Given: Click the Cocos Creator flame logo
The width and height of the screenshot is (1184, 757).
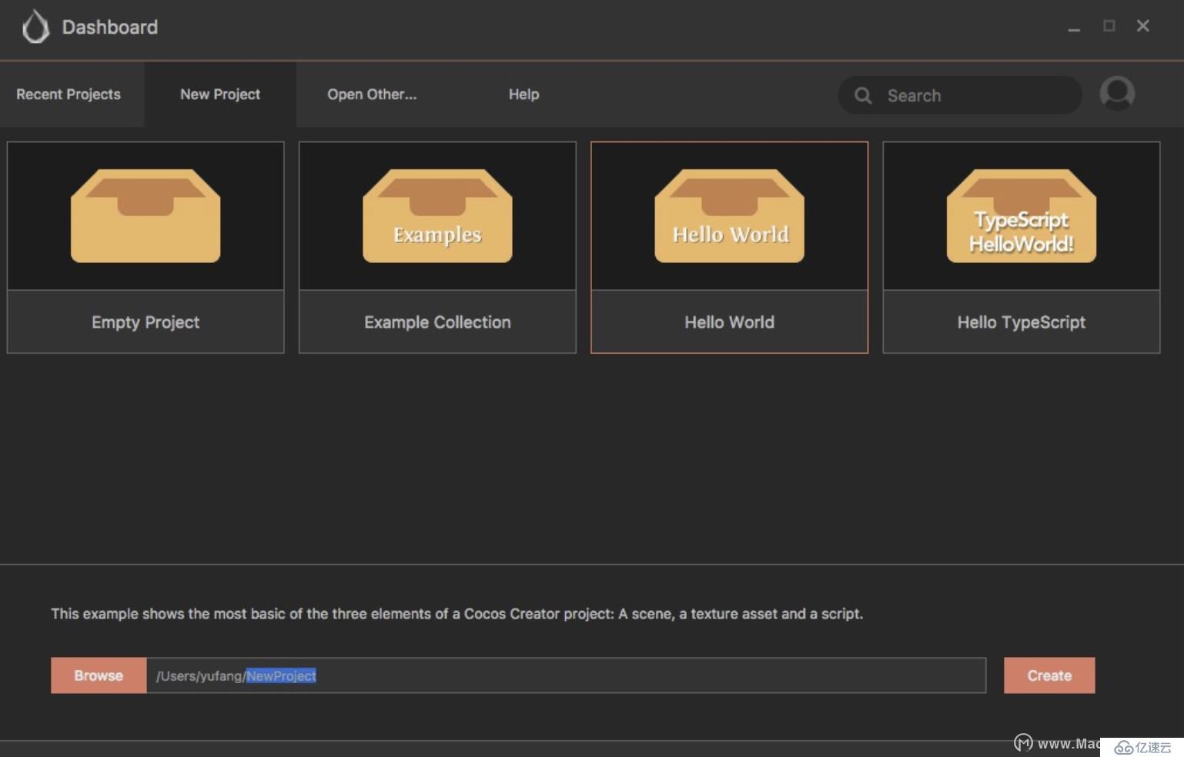Looking at the screenshot, I should click(x=35, y=28).
